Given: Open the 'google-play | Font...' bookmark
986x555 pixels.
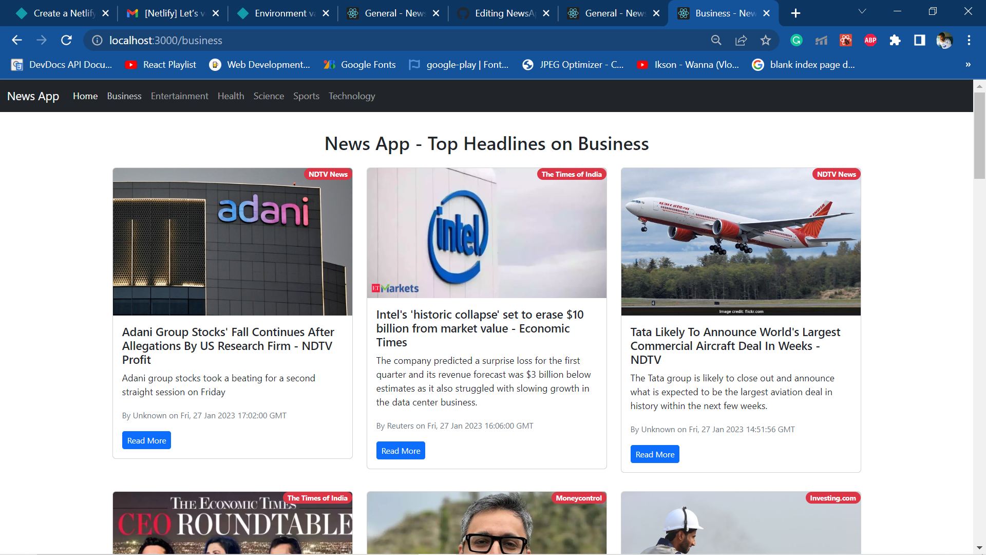Looking at the screenshot, I should (x=459, y=65).
